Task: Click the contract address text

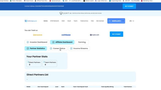Action: point(44,6)
